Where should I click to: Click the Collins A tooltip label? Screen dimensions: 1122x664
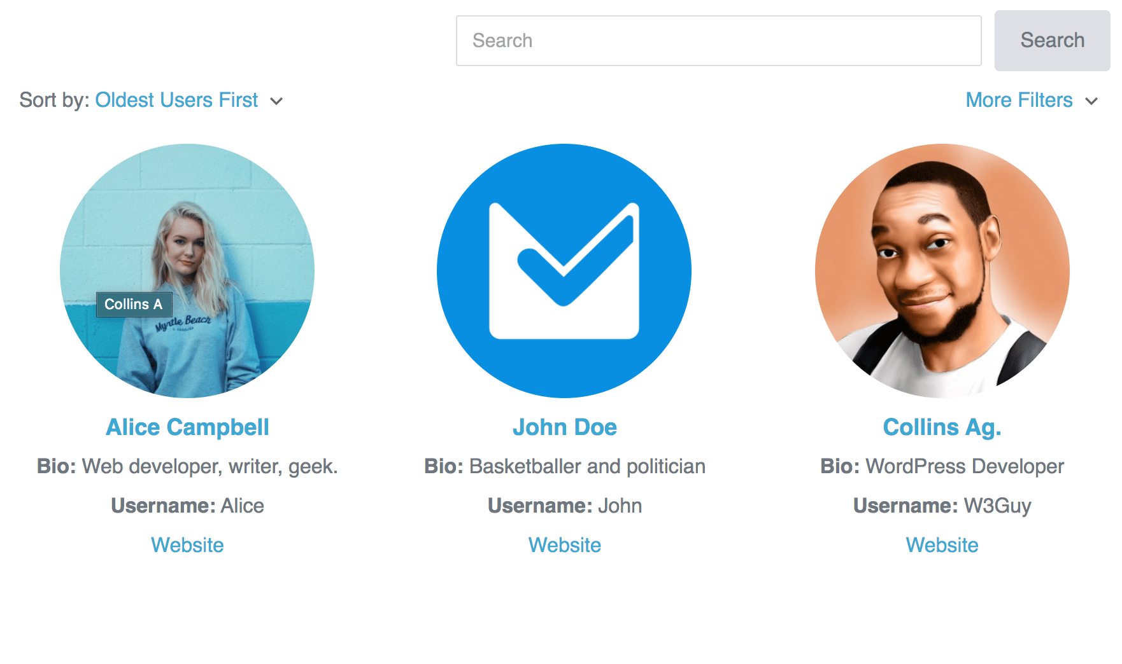(x=134, y=305)
